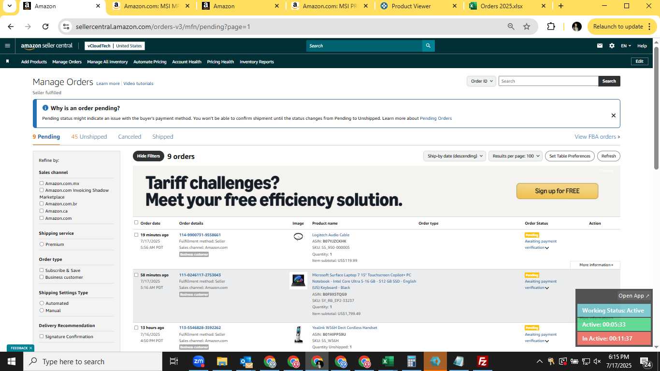Image resolution: width=660 pixels, height=371 pixels.
Task: Click inside the order search input field
Action: coord(548,81)
